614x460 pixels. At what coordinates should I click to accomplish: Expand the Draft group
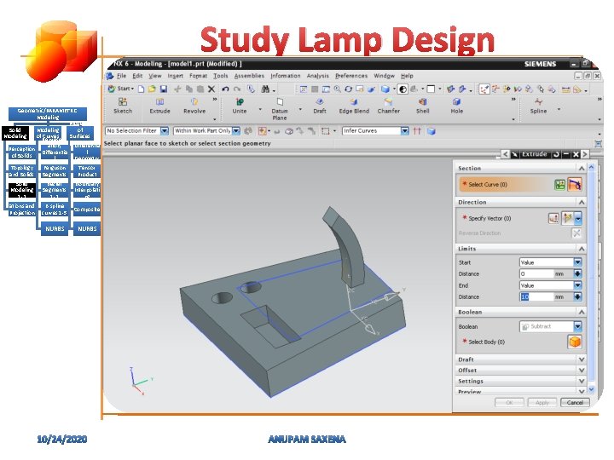[582, 359]
